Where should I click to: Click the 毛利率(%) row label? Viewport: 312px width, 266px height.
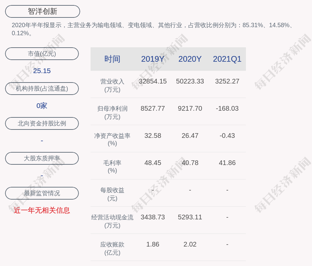[x=112, y=167]
